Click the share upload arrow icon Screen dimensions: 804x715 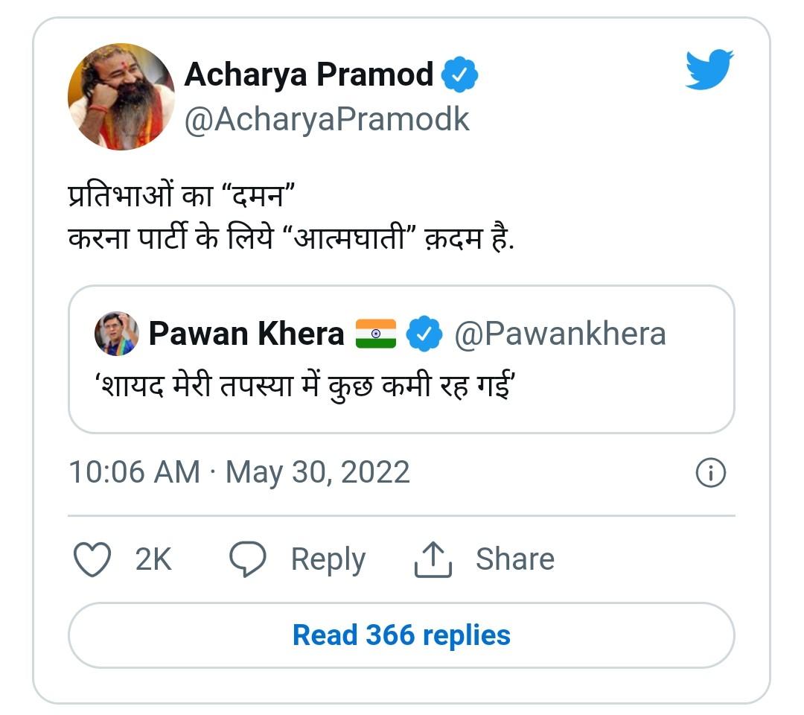pos(433,559)
